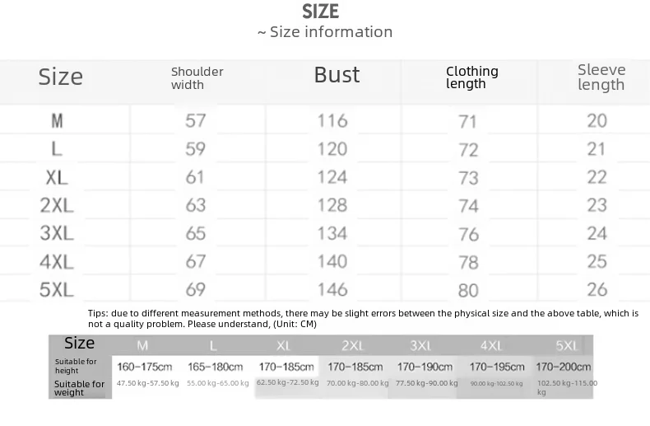Viewport: 650px width, 426px height.
Task: Click bust value 140 for 4XL
Action: [332, 261]
